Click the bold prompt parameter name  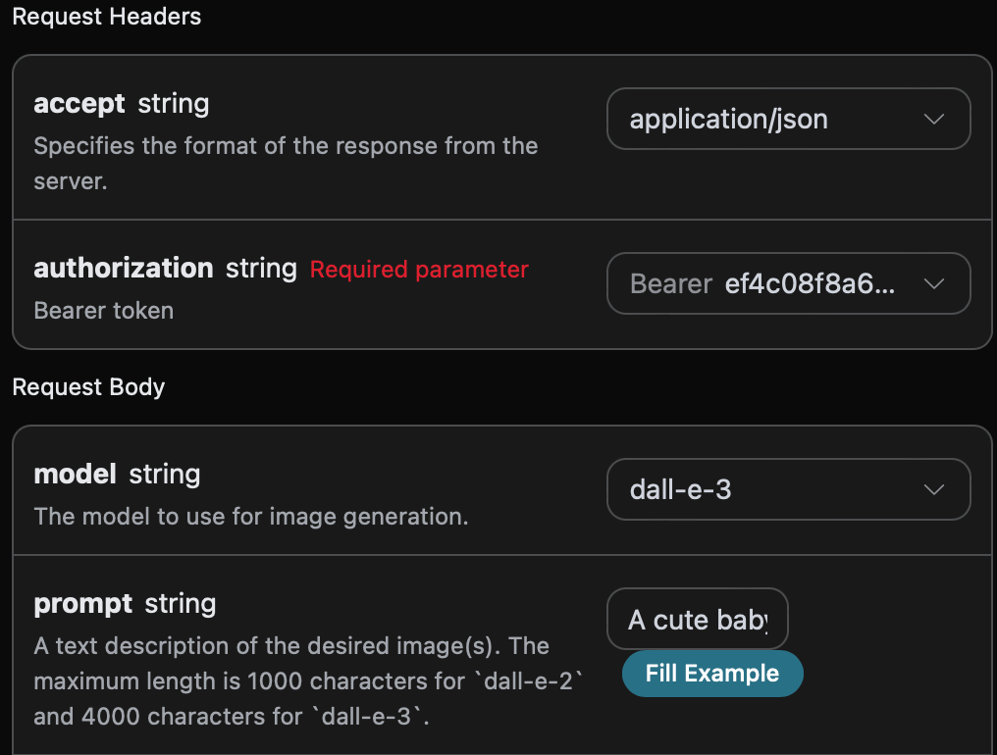[83, 604]
